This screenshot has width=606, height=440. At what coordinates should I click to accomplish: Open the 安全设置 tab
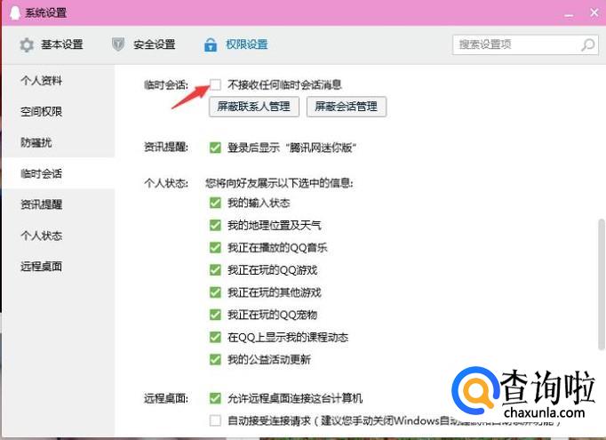point(143,44)
